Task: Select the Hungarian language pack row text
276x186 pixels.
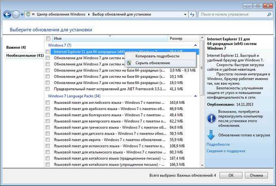Action: tap(110, 121)
